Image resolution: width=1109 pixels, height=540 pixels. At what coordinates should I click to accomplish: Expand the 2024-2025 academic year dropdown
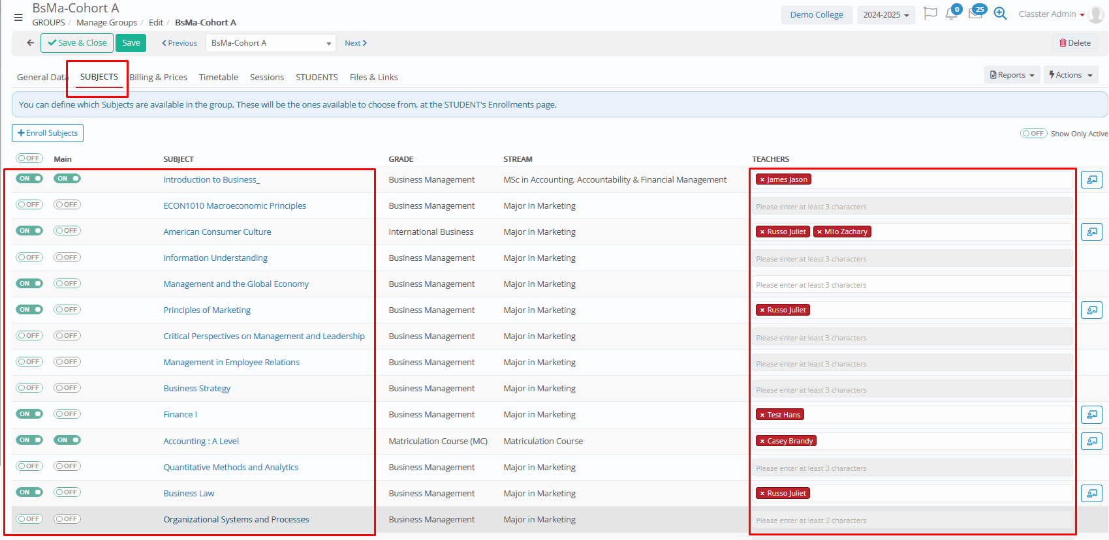coord(886,15)
